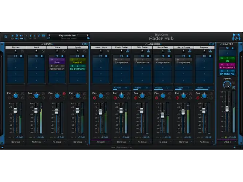Viewport: 243px width, 182px height.
Task: Toggle red record button on Engineer channel
Action: point(198,98)
